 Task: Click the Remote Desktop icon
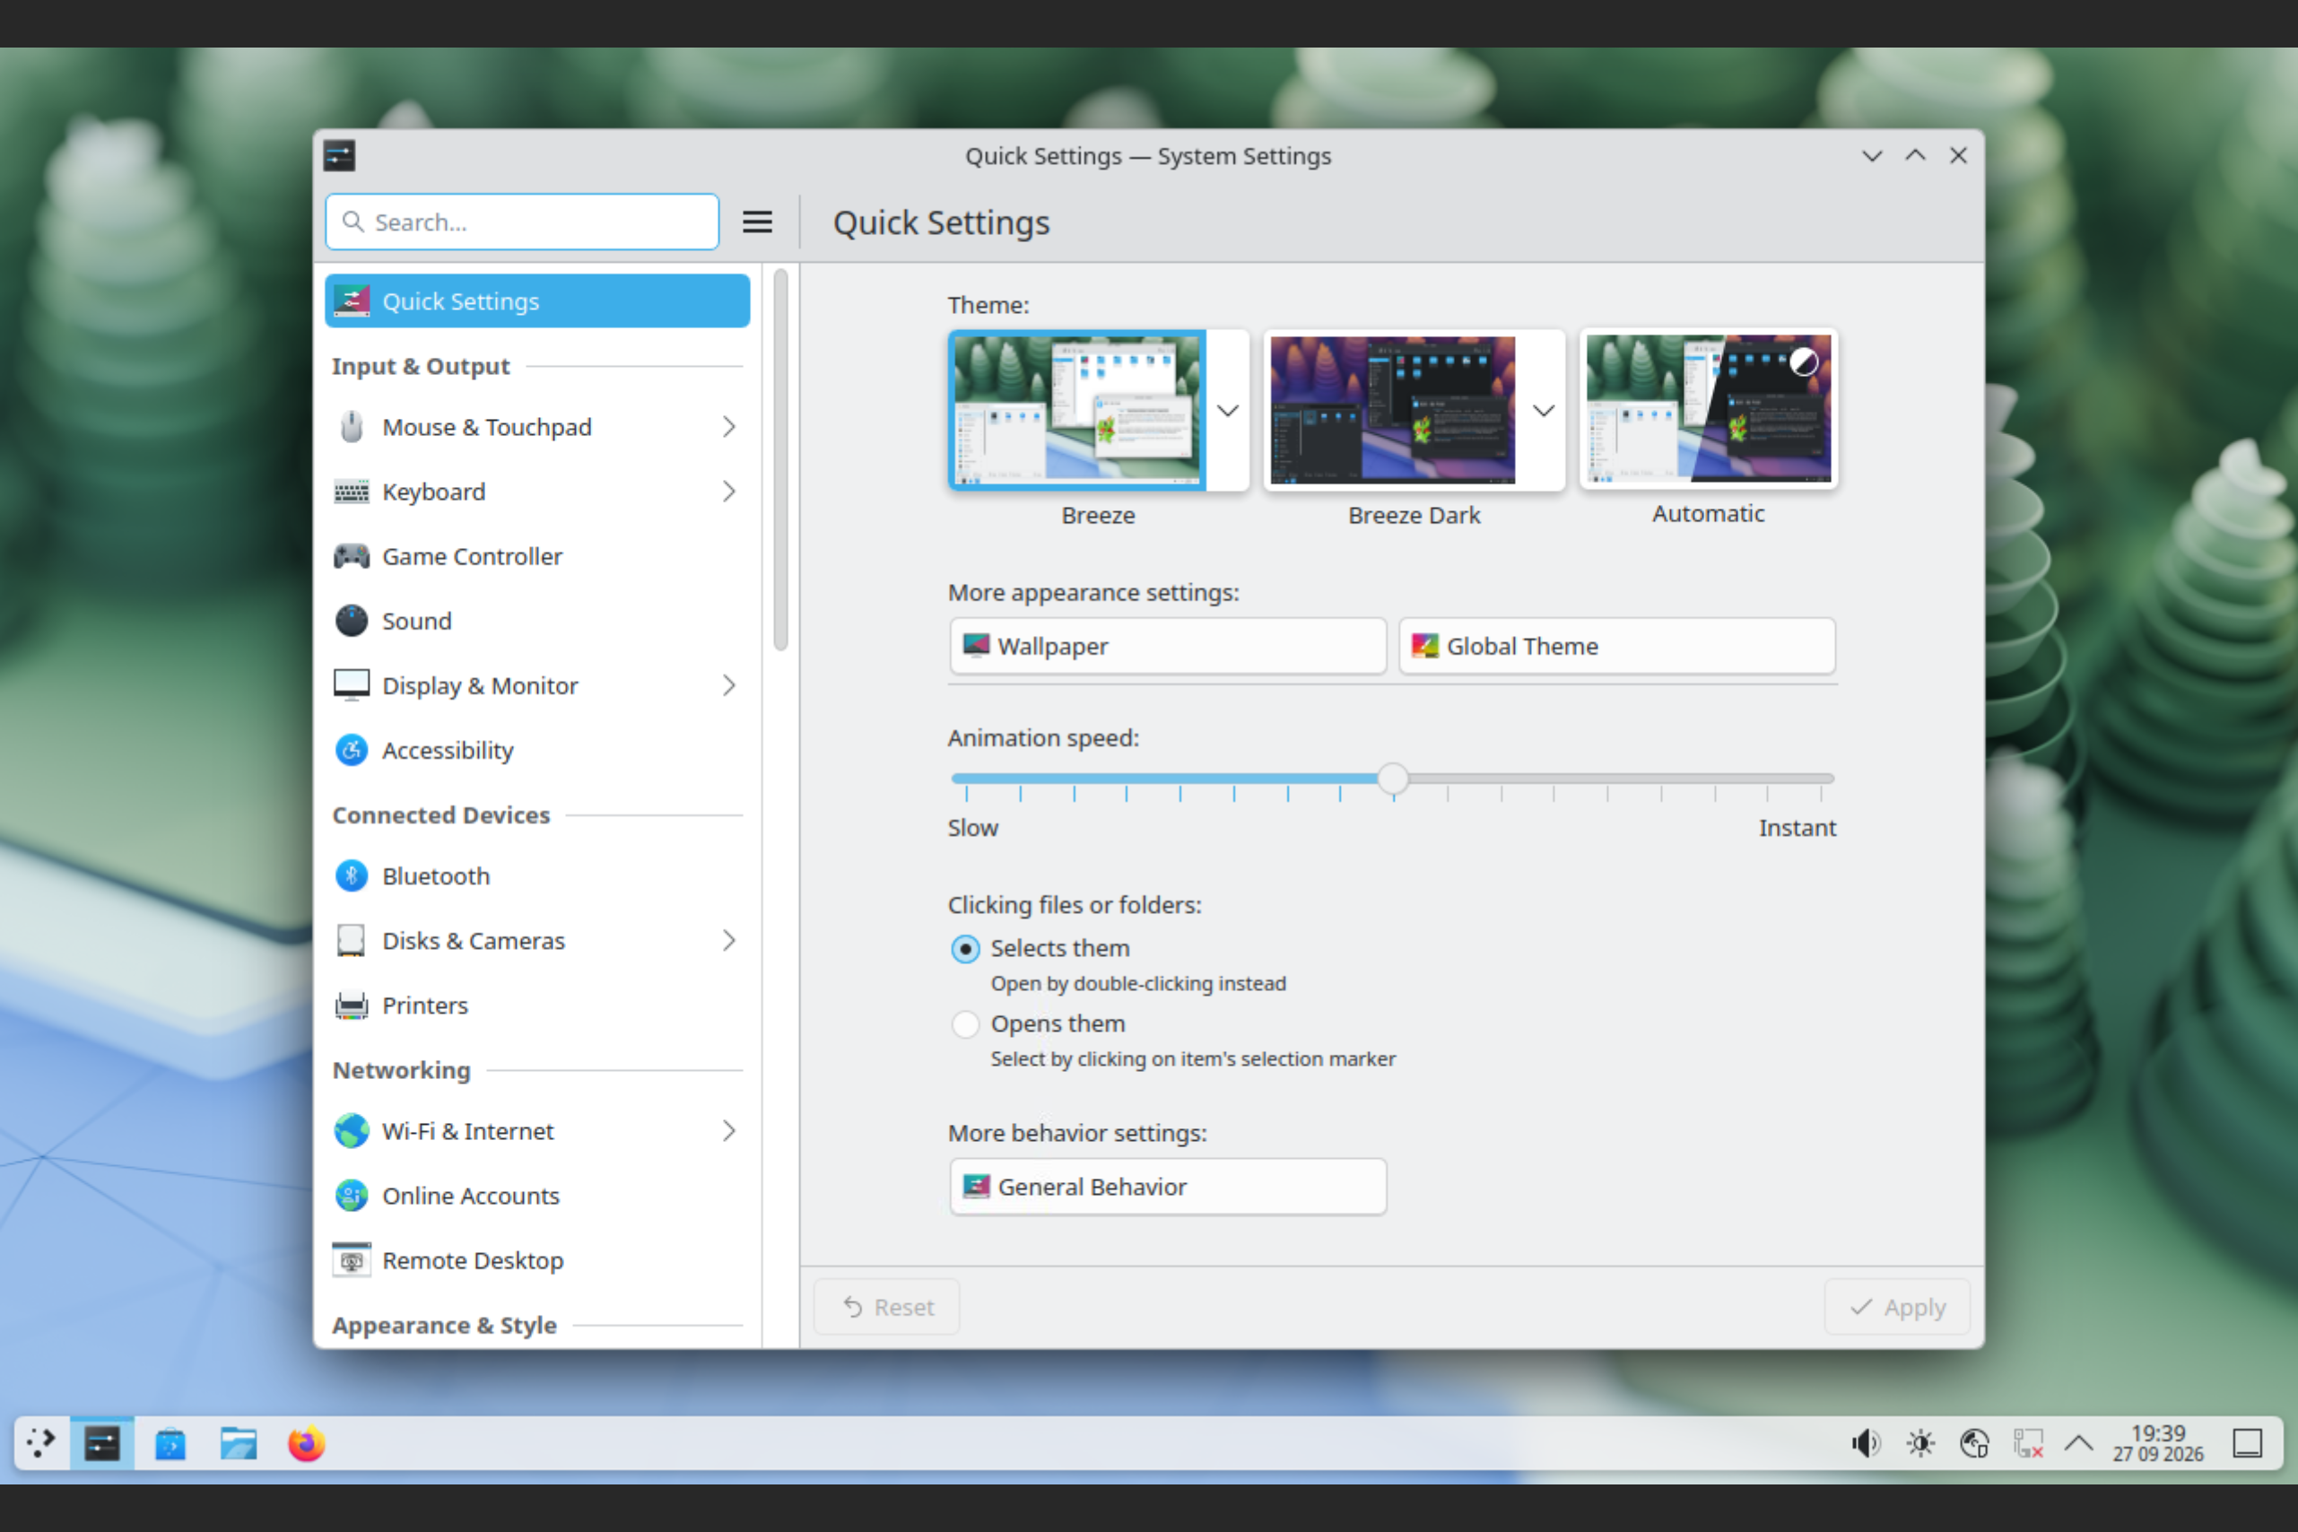pos(351,1259)
